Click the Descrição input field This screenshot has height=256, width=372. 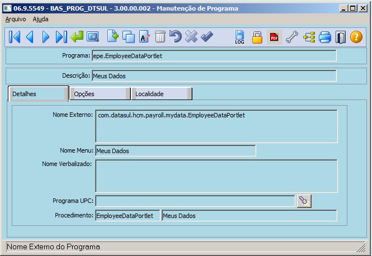(x=214, y=76)
